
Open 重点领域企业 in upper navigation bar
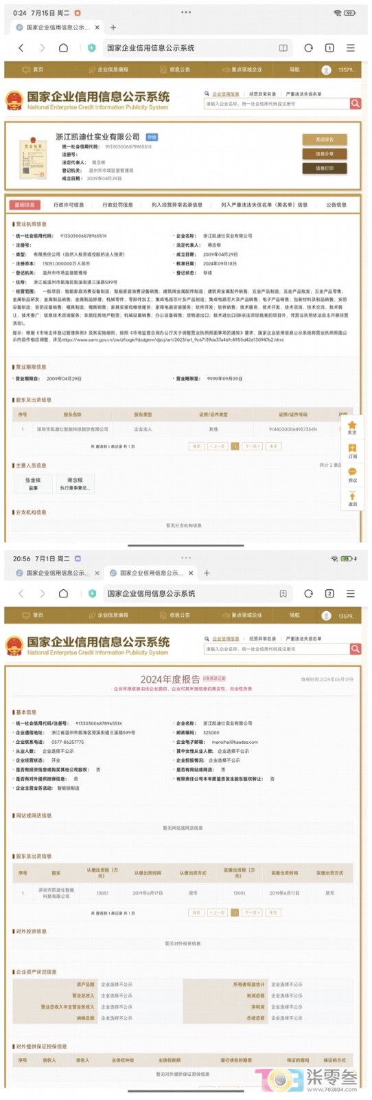pyautogui.click(x=242, y=69)
